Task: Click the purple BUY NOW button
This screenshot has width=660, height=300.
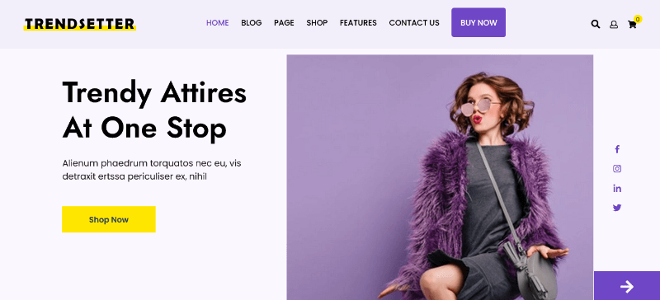Action: pos(478,22)
